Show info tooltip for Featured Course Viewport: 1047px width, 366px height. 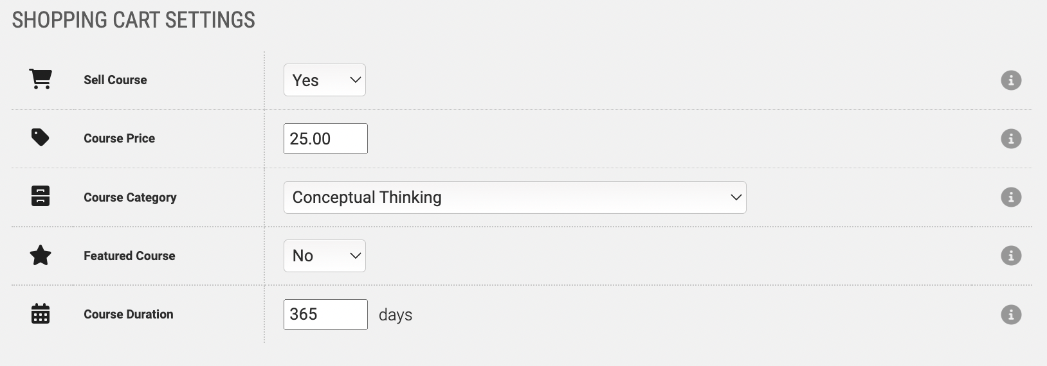coord(1011,256)
